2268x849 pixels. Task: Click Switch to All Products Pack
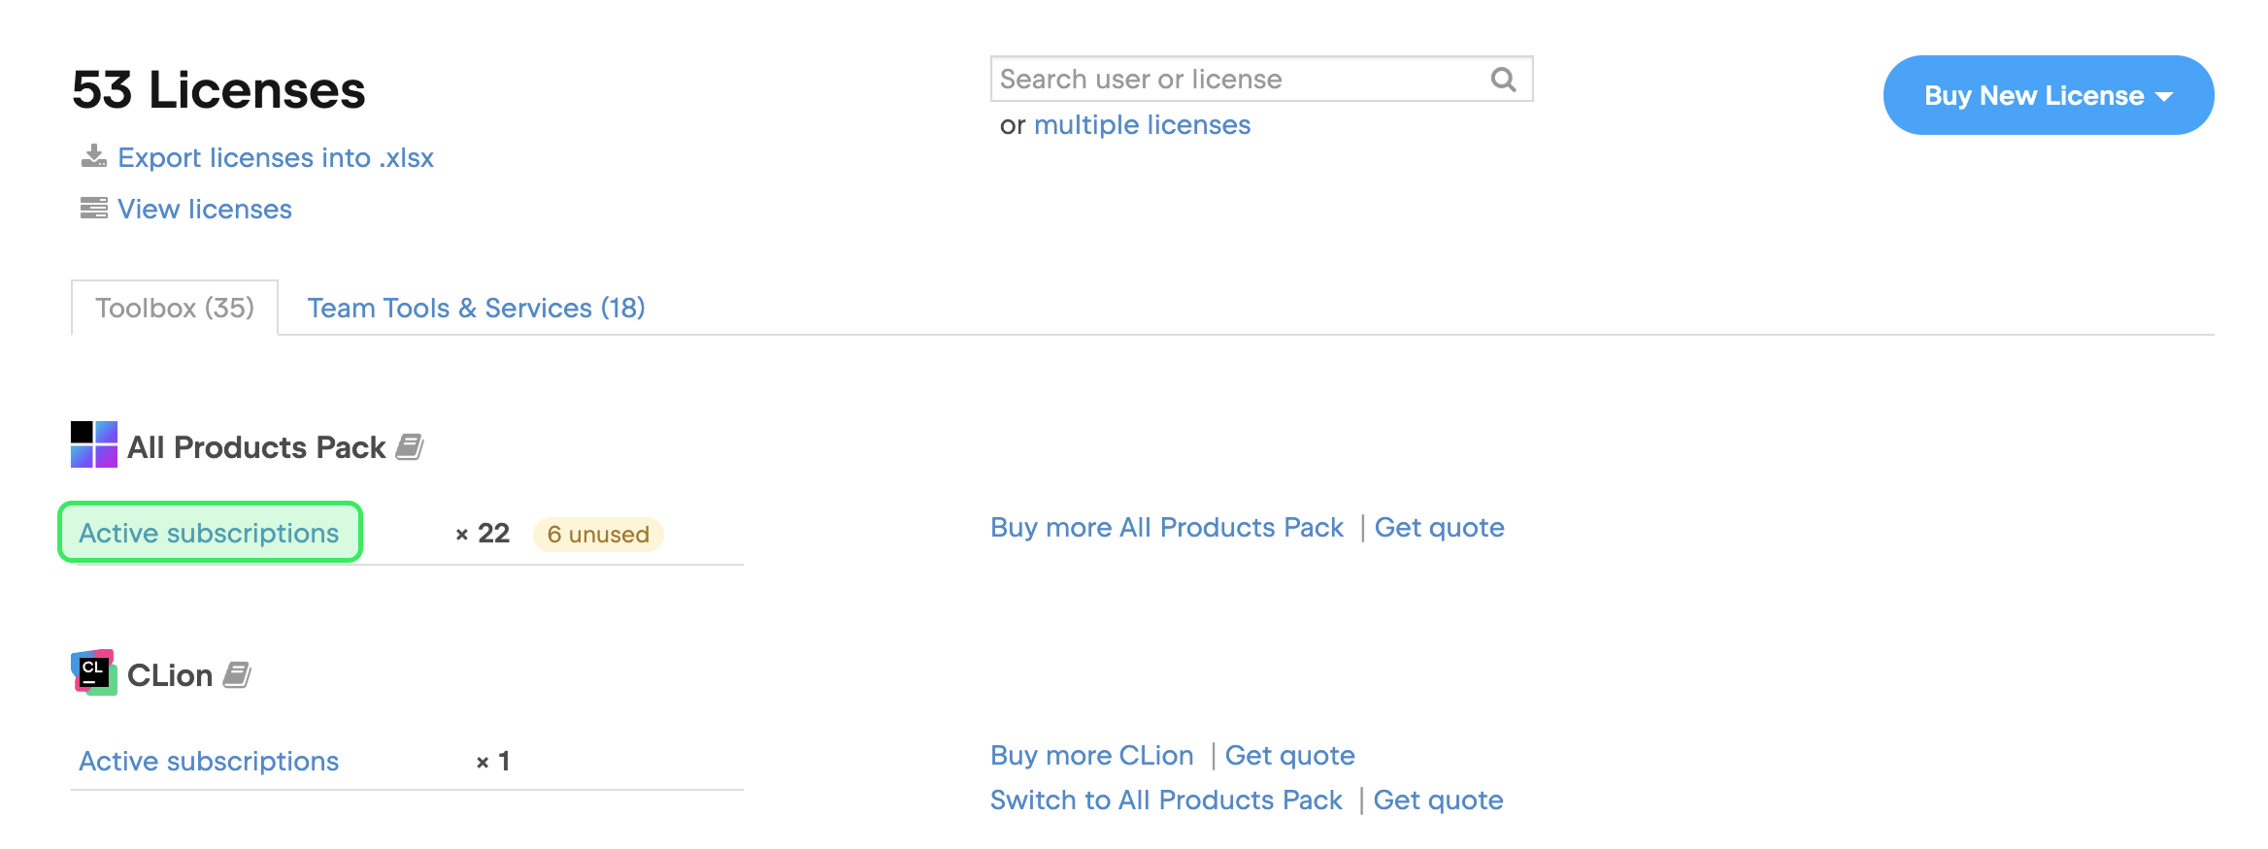point(1165,800)
